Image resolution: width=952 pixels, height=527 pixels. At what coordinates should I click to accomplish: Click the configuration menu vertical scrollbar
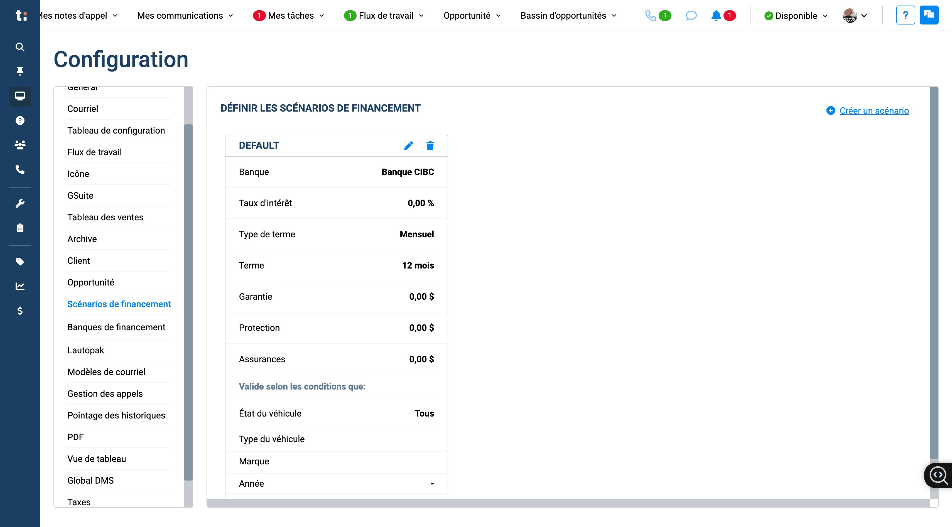click(x=188, y=302)
